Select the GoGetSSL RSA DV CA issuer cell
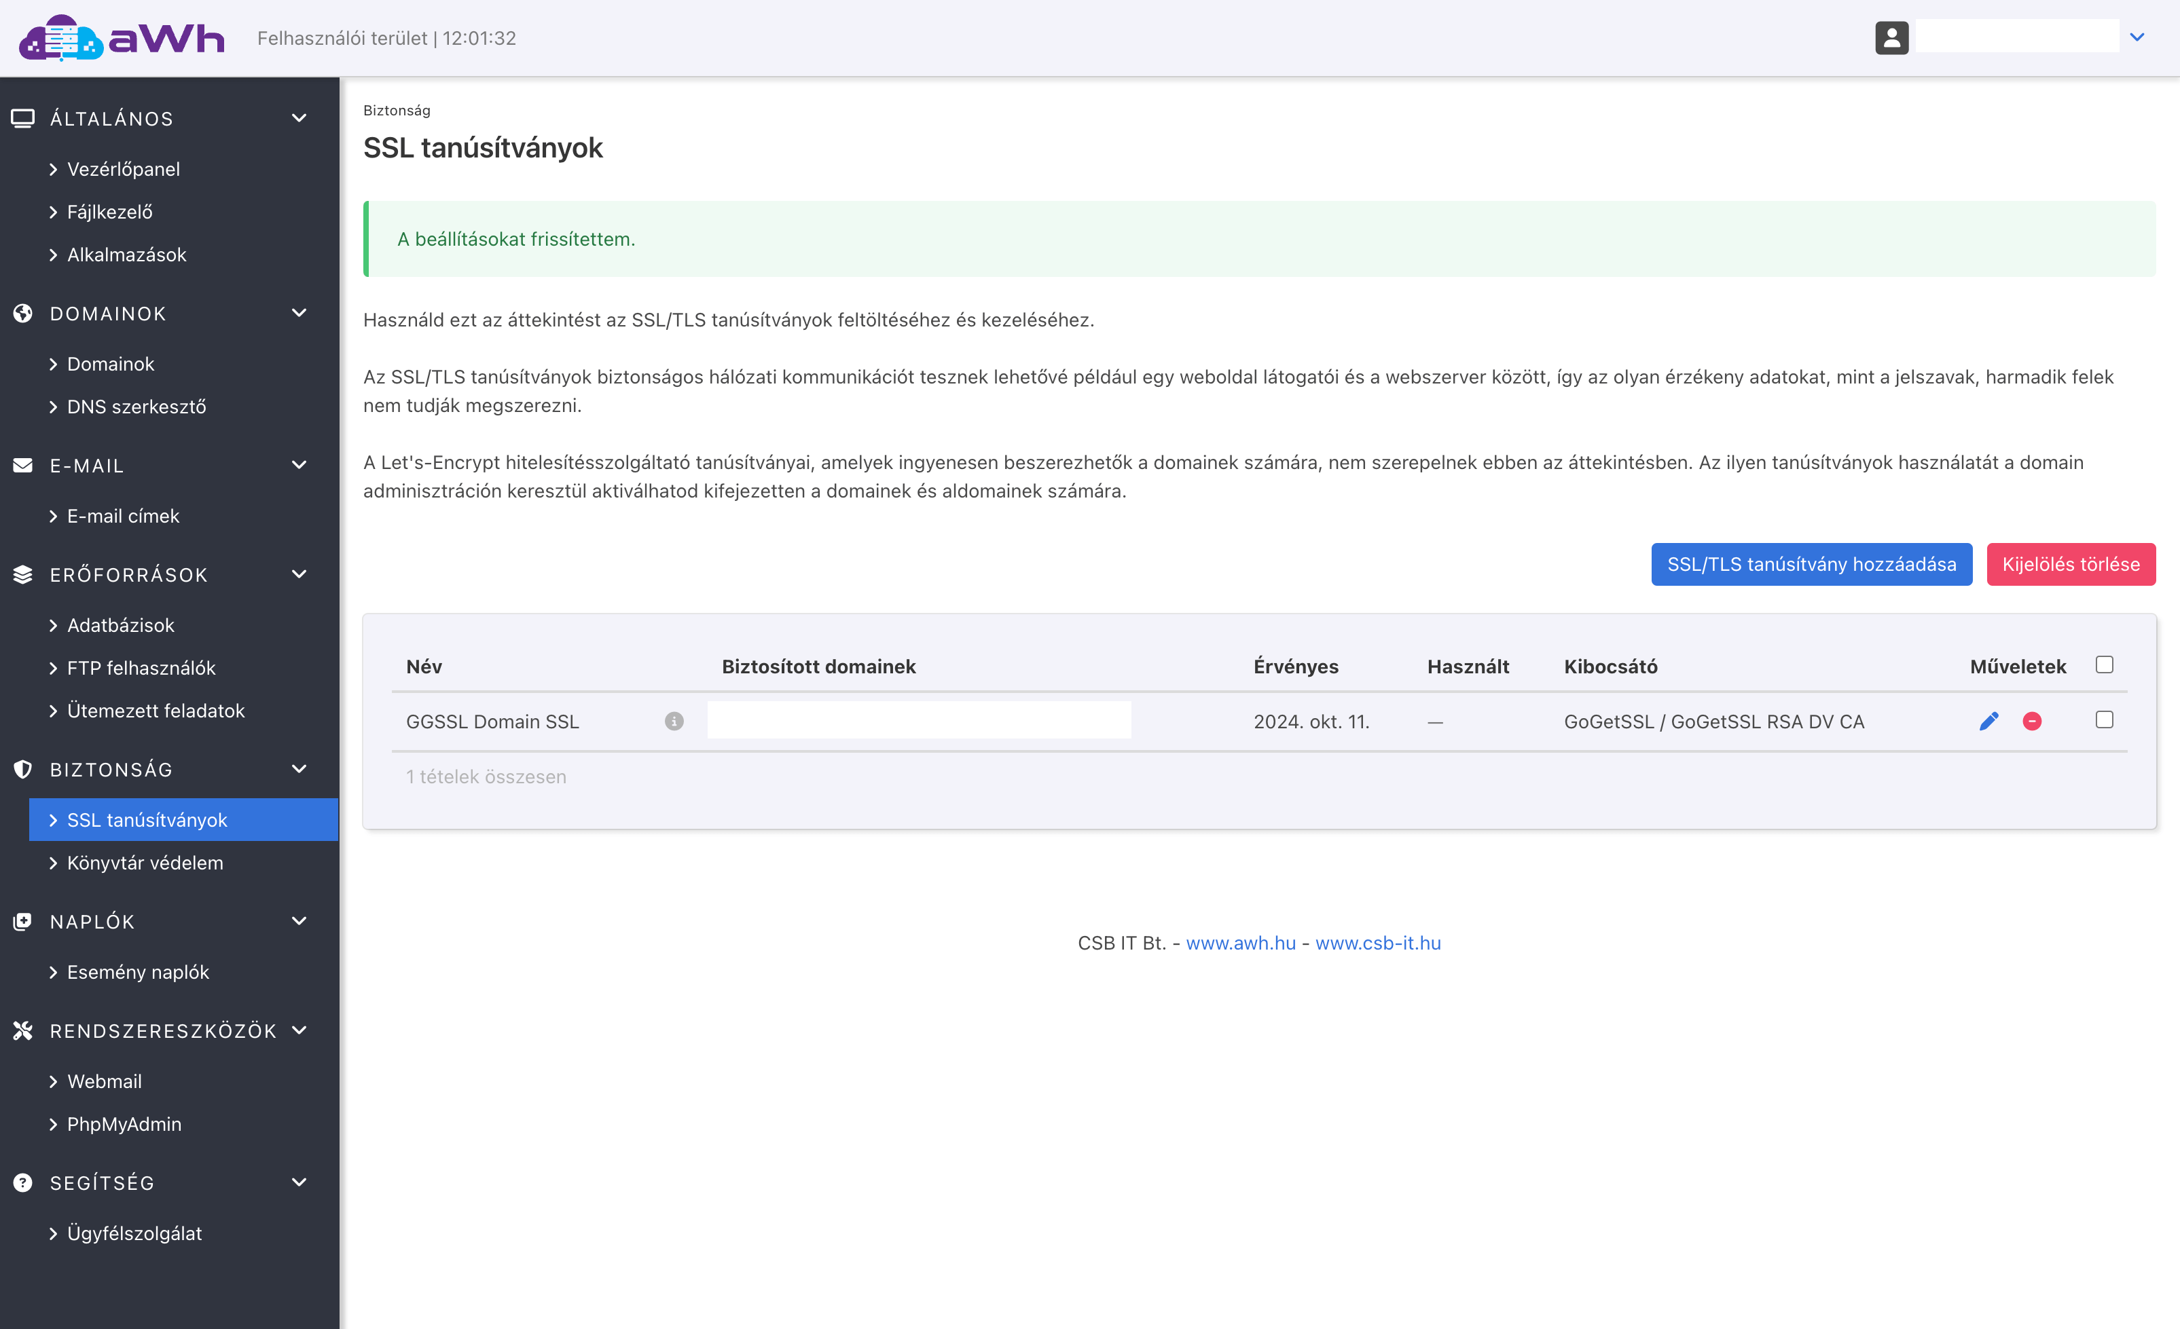The width and height of the screenshot is (2180, 1329). [1713, 722]
